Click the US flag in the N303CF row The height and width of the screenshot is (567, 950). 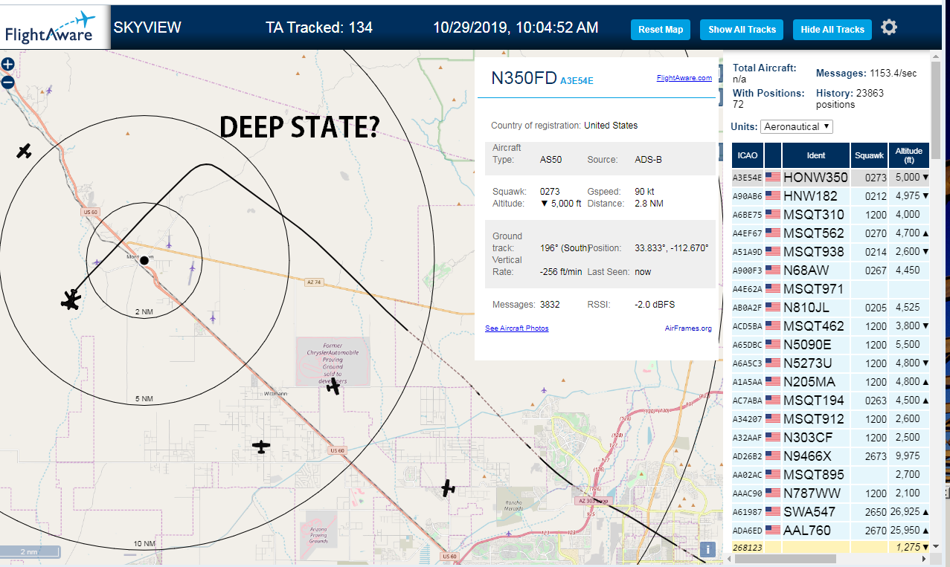click(773, 438)
